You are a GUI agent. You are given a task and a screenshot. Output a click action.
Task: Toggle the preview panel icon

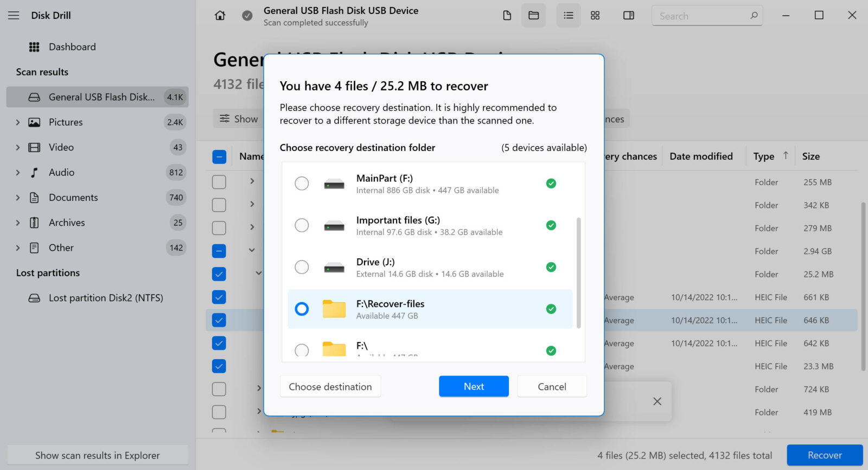tap(628, 16)
